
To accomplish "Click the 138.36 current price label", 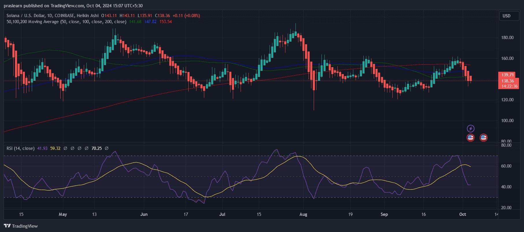I will click(x=508, y=81).
